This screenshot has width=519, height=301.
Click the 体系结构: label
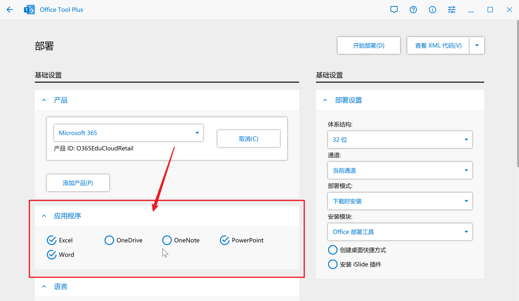[340, 125]
